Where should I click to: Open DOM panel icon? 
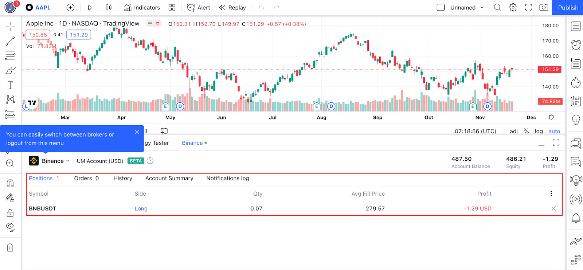576,259
